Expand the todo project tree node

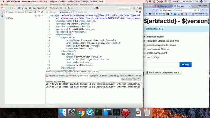coord(7,18)
